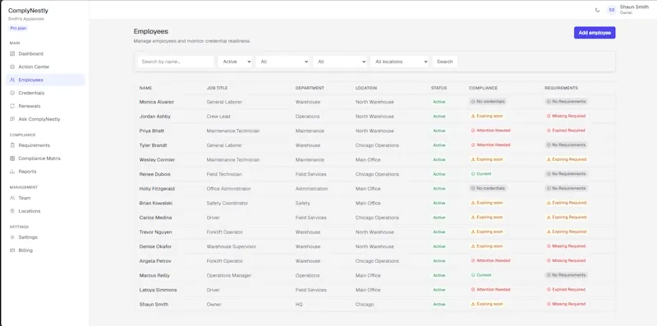Open Team people icon
Screen dimensions: 657x326
[12, 198]
